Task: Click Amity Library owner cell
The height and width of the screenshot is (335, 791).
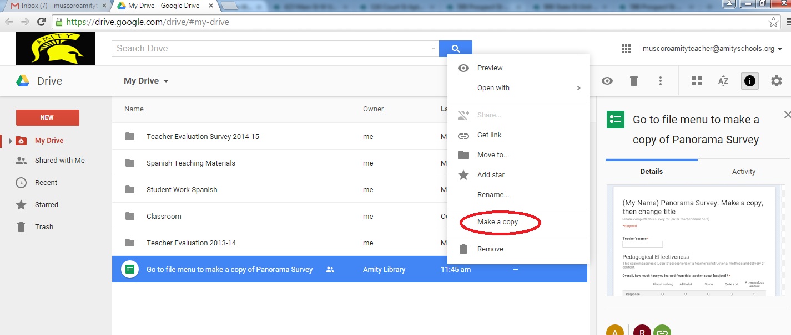Action: coord(384,270)
